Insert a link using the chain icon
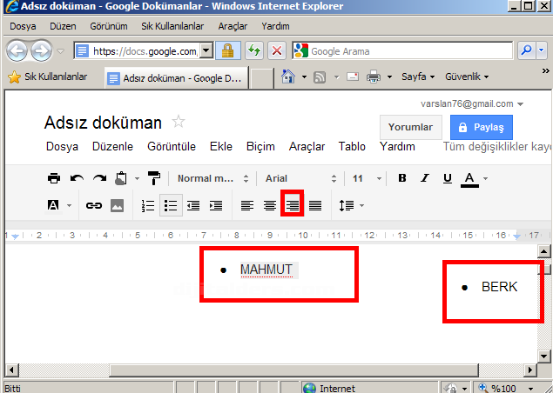 (x=93, y=206)
